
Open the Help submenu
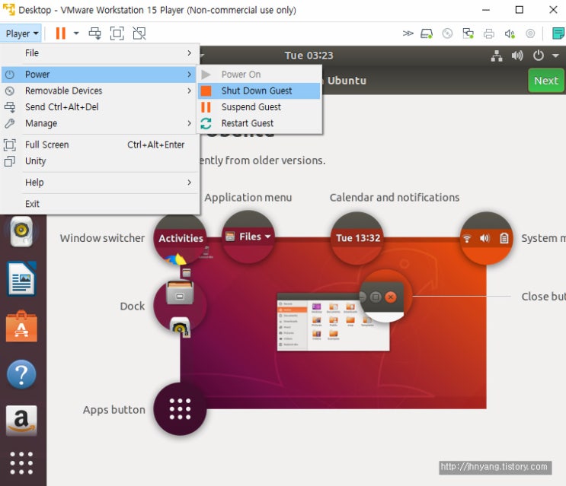coord(101,183)
